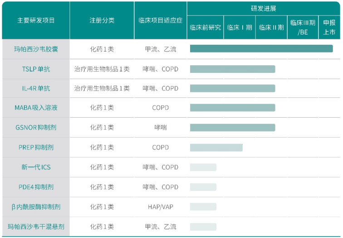The width and height of the screenshot is (343, 238).
Task: Open the MABA吸入溶液 project entry
Action: pos(36,108)
